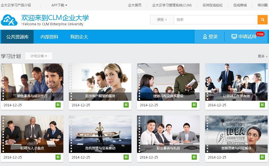
Task: Click the monitor icon beside 申请试用
Action: pyautogui.click(x=234, y=37)
